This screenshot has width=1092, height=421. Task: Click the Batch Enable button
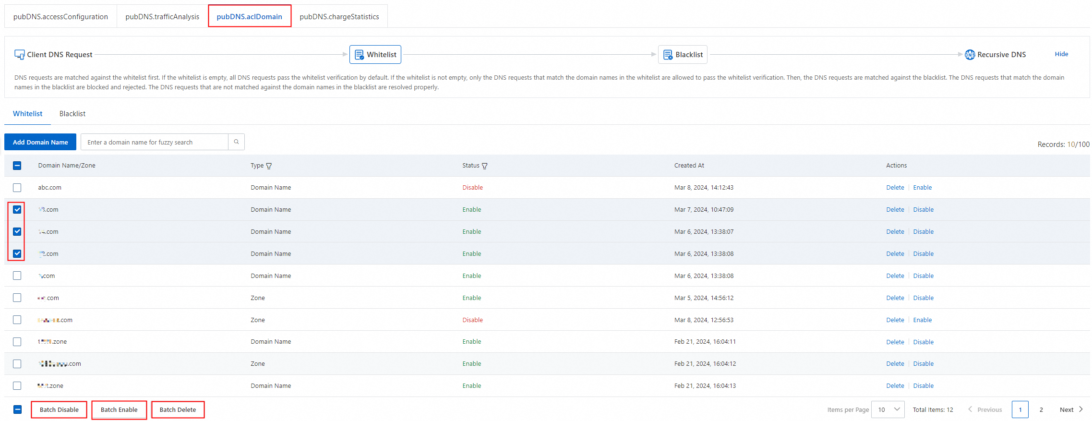(119, 409)
